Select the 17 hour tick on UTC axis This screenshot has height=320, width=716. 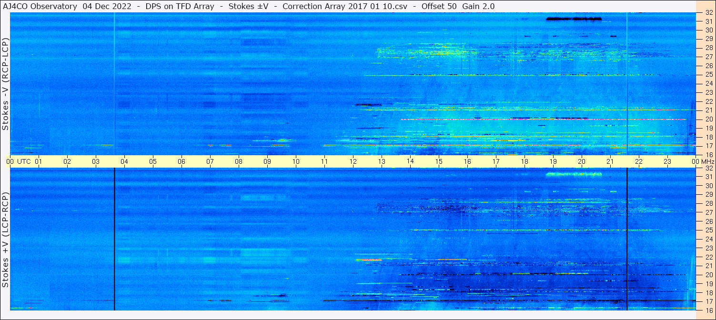coord(496,161)
